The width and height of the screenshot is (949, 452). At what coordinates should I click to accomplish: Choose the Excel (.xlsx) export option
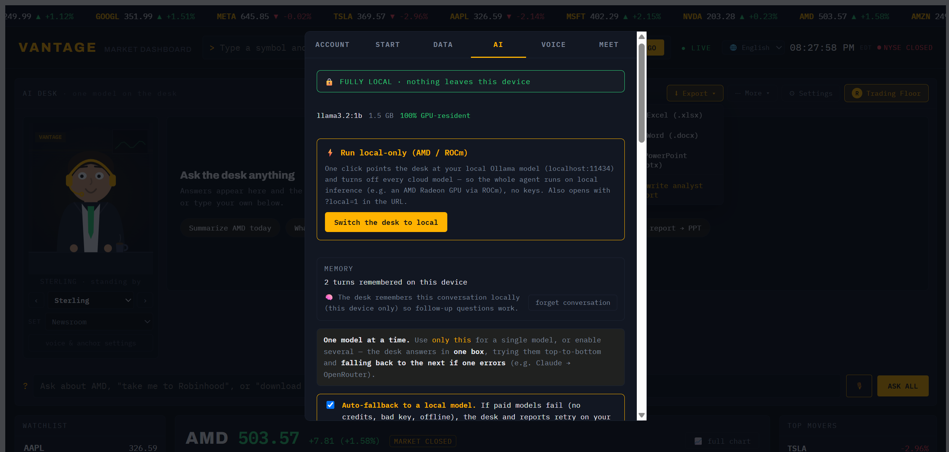[674, 115]
